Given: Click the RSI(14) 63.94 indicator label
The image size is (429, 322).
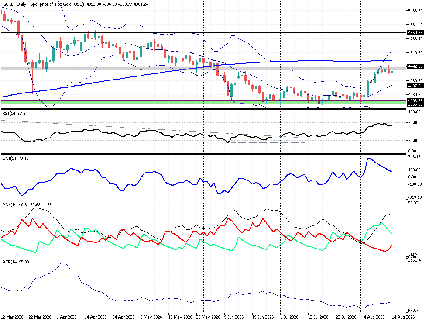Looking at the screenshot, I should 15,113.
